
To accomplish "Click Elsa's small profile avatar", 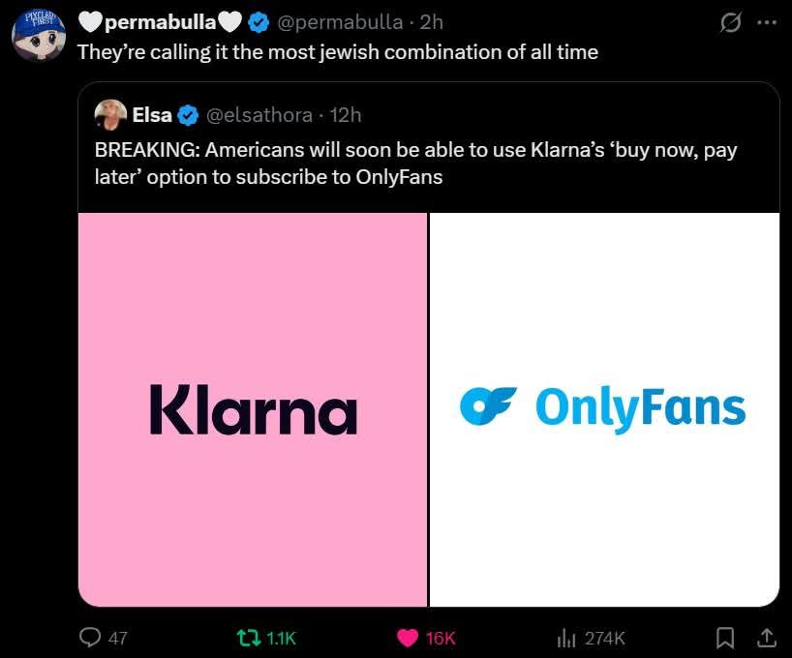I will (109, 115).
